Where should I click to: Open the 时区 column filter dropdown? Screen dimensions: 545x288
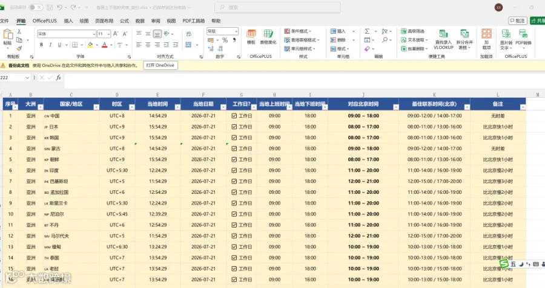pos(132,107)
